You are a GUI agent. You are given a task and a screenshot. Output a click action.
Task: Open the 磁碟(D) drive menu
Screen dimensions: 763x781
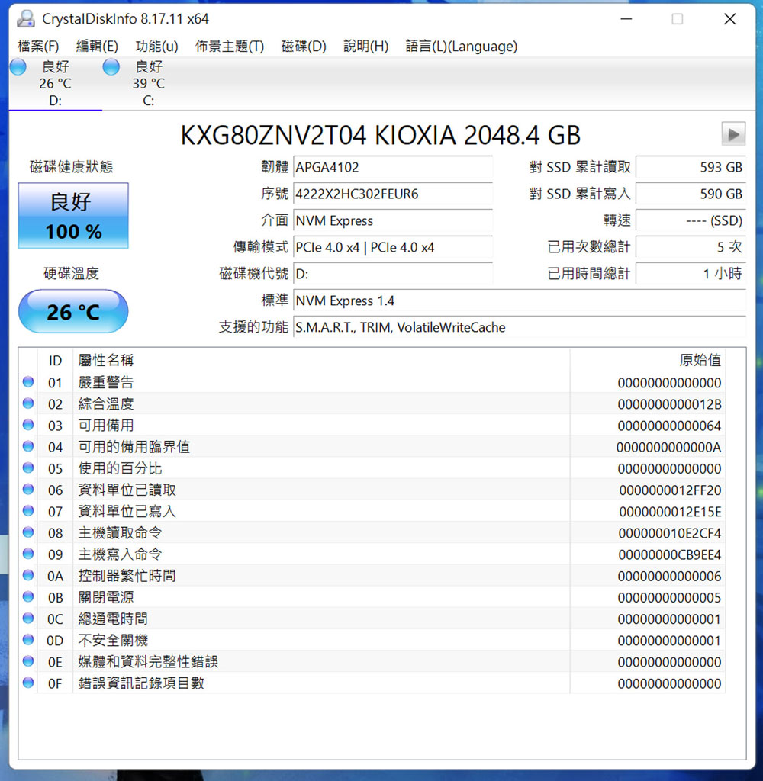point(301,47)
